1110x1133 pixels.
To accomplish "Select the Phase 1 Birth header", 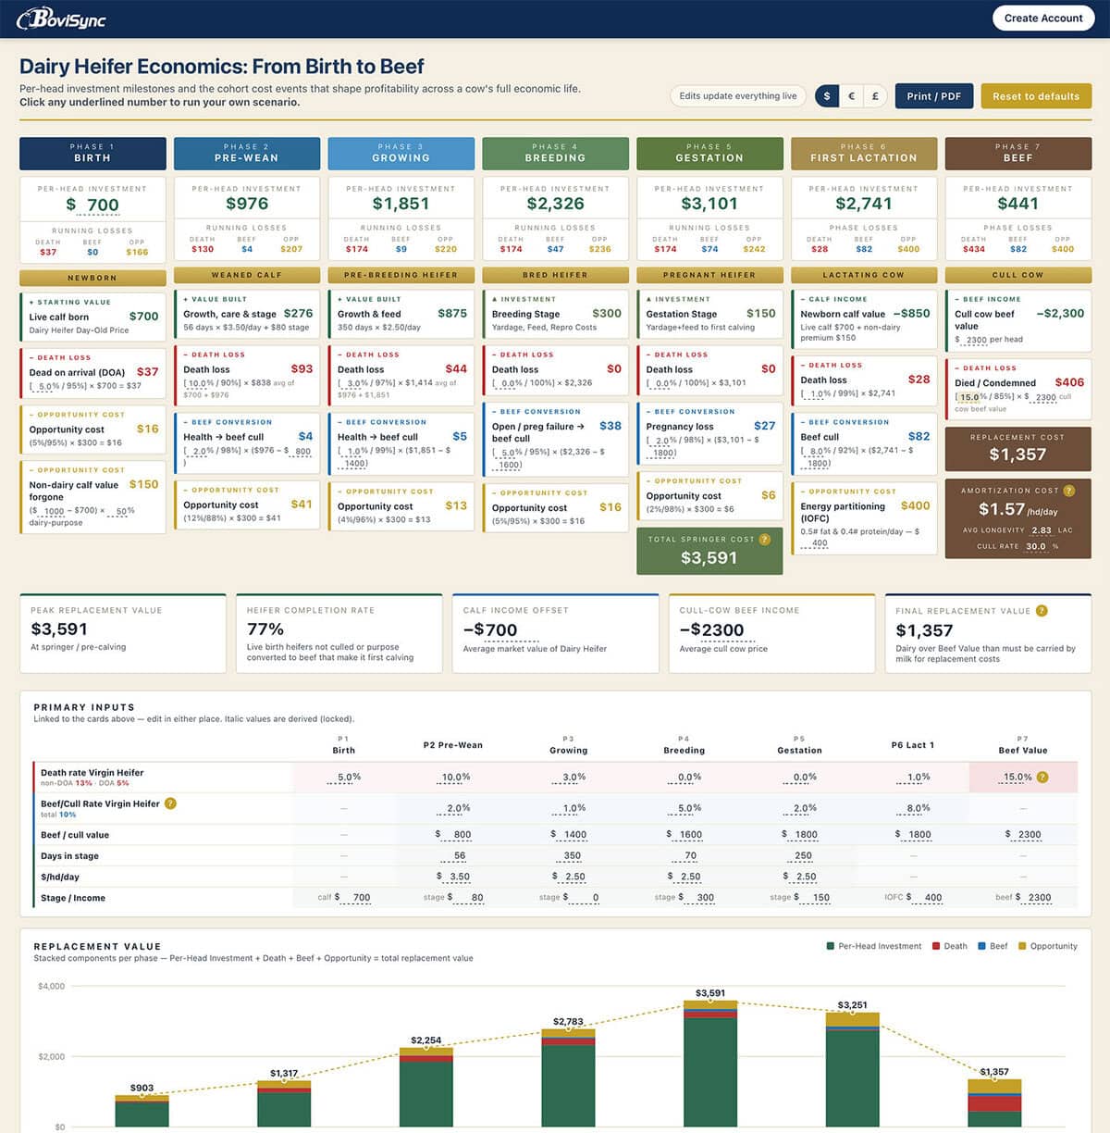I will [x=92, y=153].
